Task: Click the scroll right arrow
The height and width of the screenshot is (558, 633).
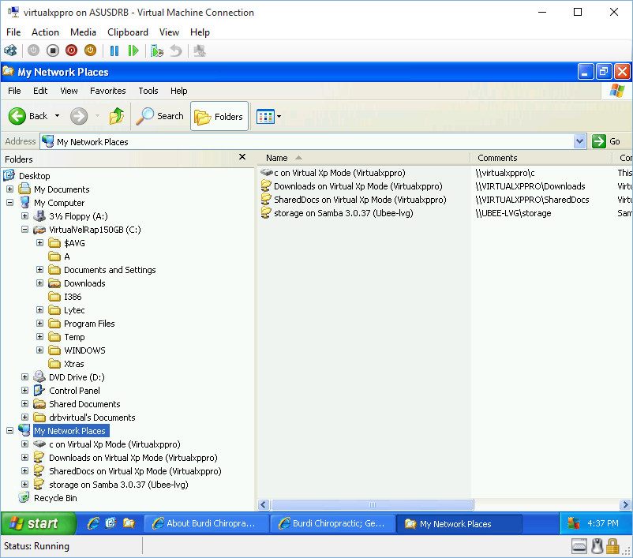Action: 625,504
